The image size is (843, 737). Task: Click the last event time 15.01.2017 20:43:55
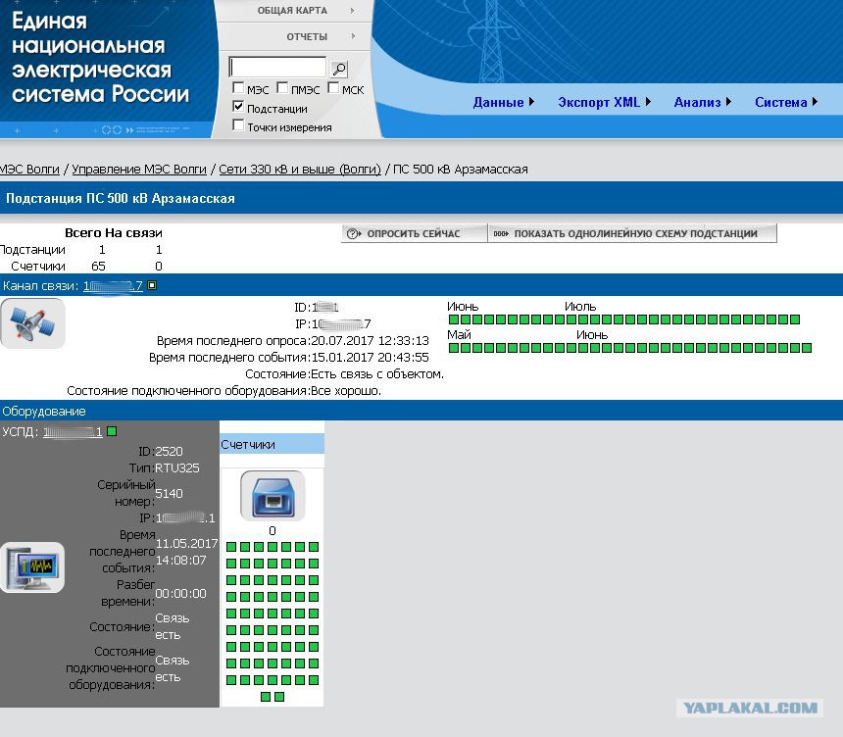tap(370, 358)
